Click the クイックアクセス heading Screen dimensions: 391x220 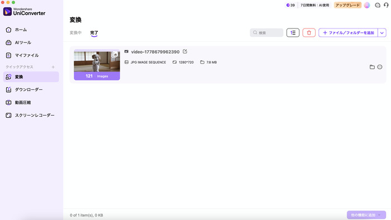pyautogui.click(x=20, y=67)
